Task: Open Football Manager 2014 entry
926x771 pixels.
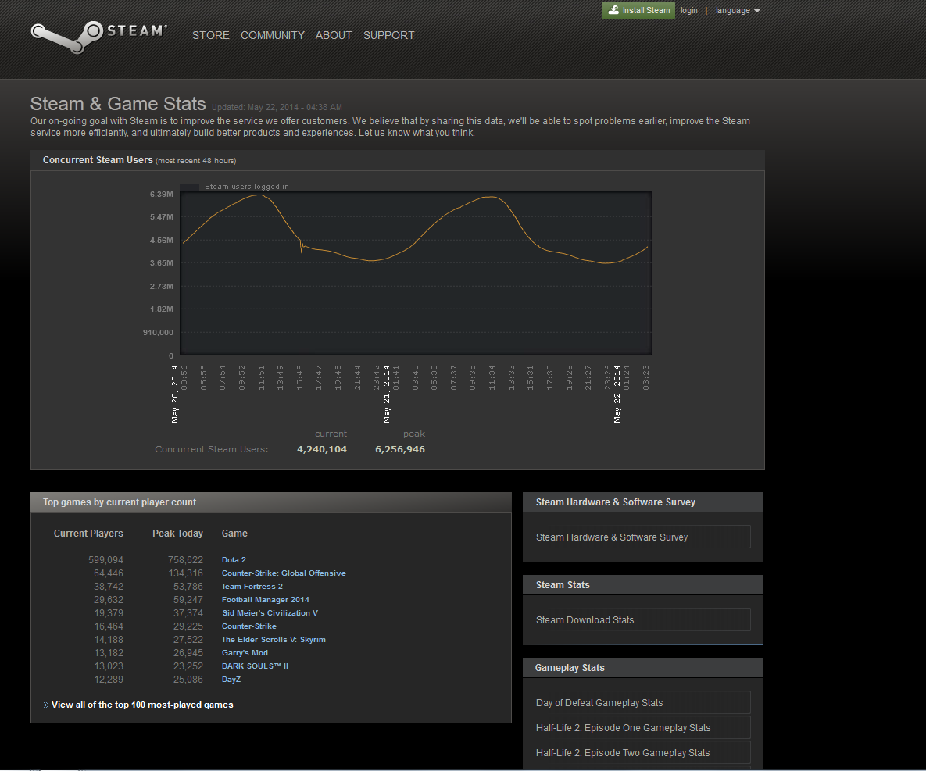Action: [265, 600]
